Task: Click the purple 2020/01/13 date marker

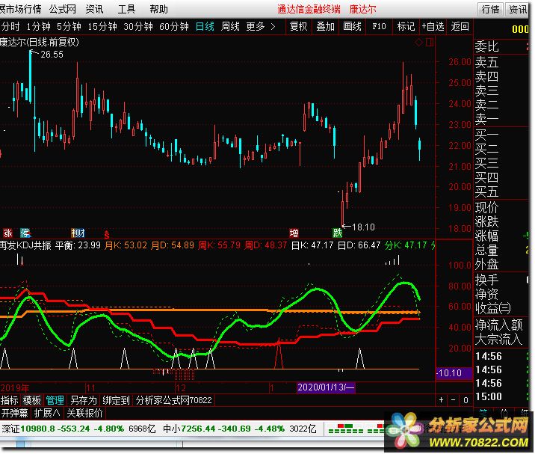Action: pyautogui.click(x=327, y=387)
